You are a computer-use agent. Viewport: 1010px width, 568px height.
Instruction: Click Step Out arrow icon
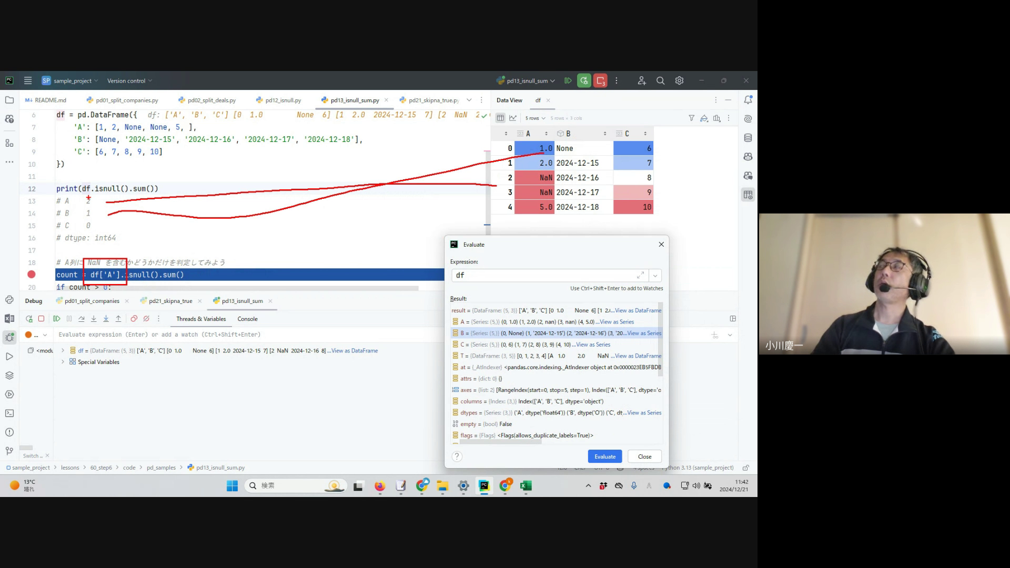coord(118,319)
